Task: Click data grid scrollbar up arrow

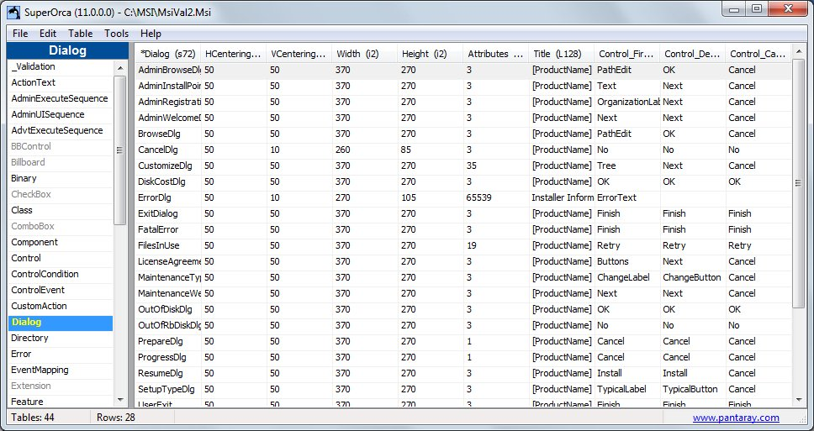Action: (798, 53)
